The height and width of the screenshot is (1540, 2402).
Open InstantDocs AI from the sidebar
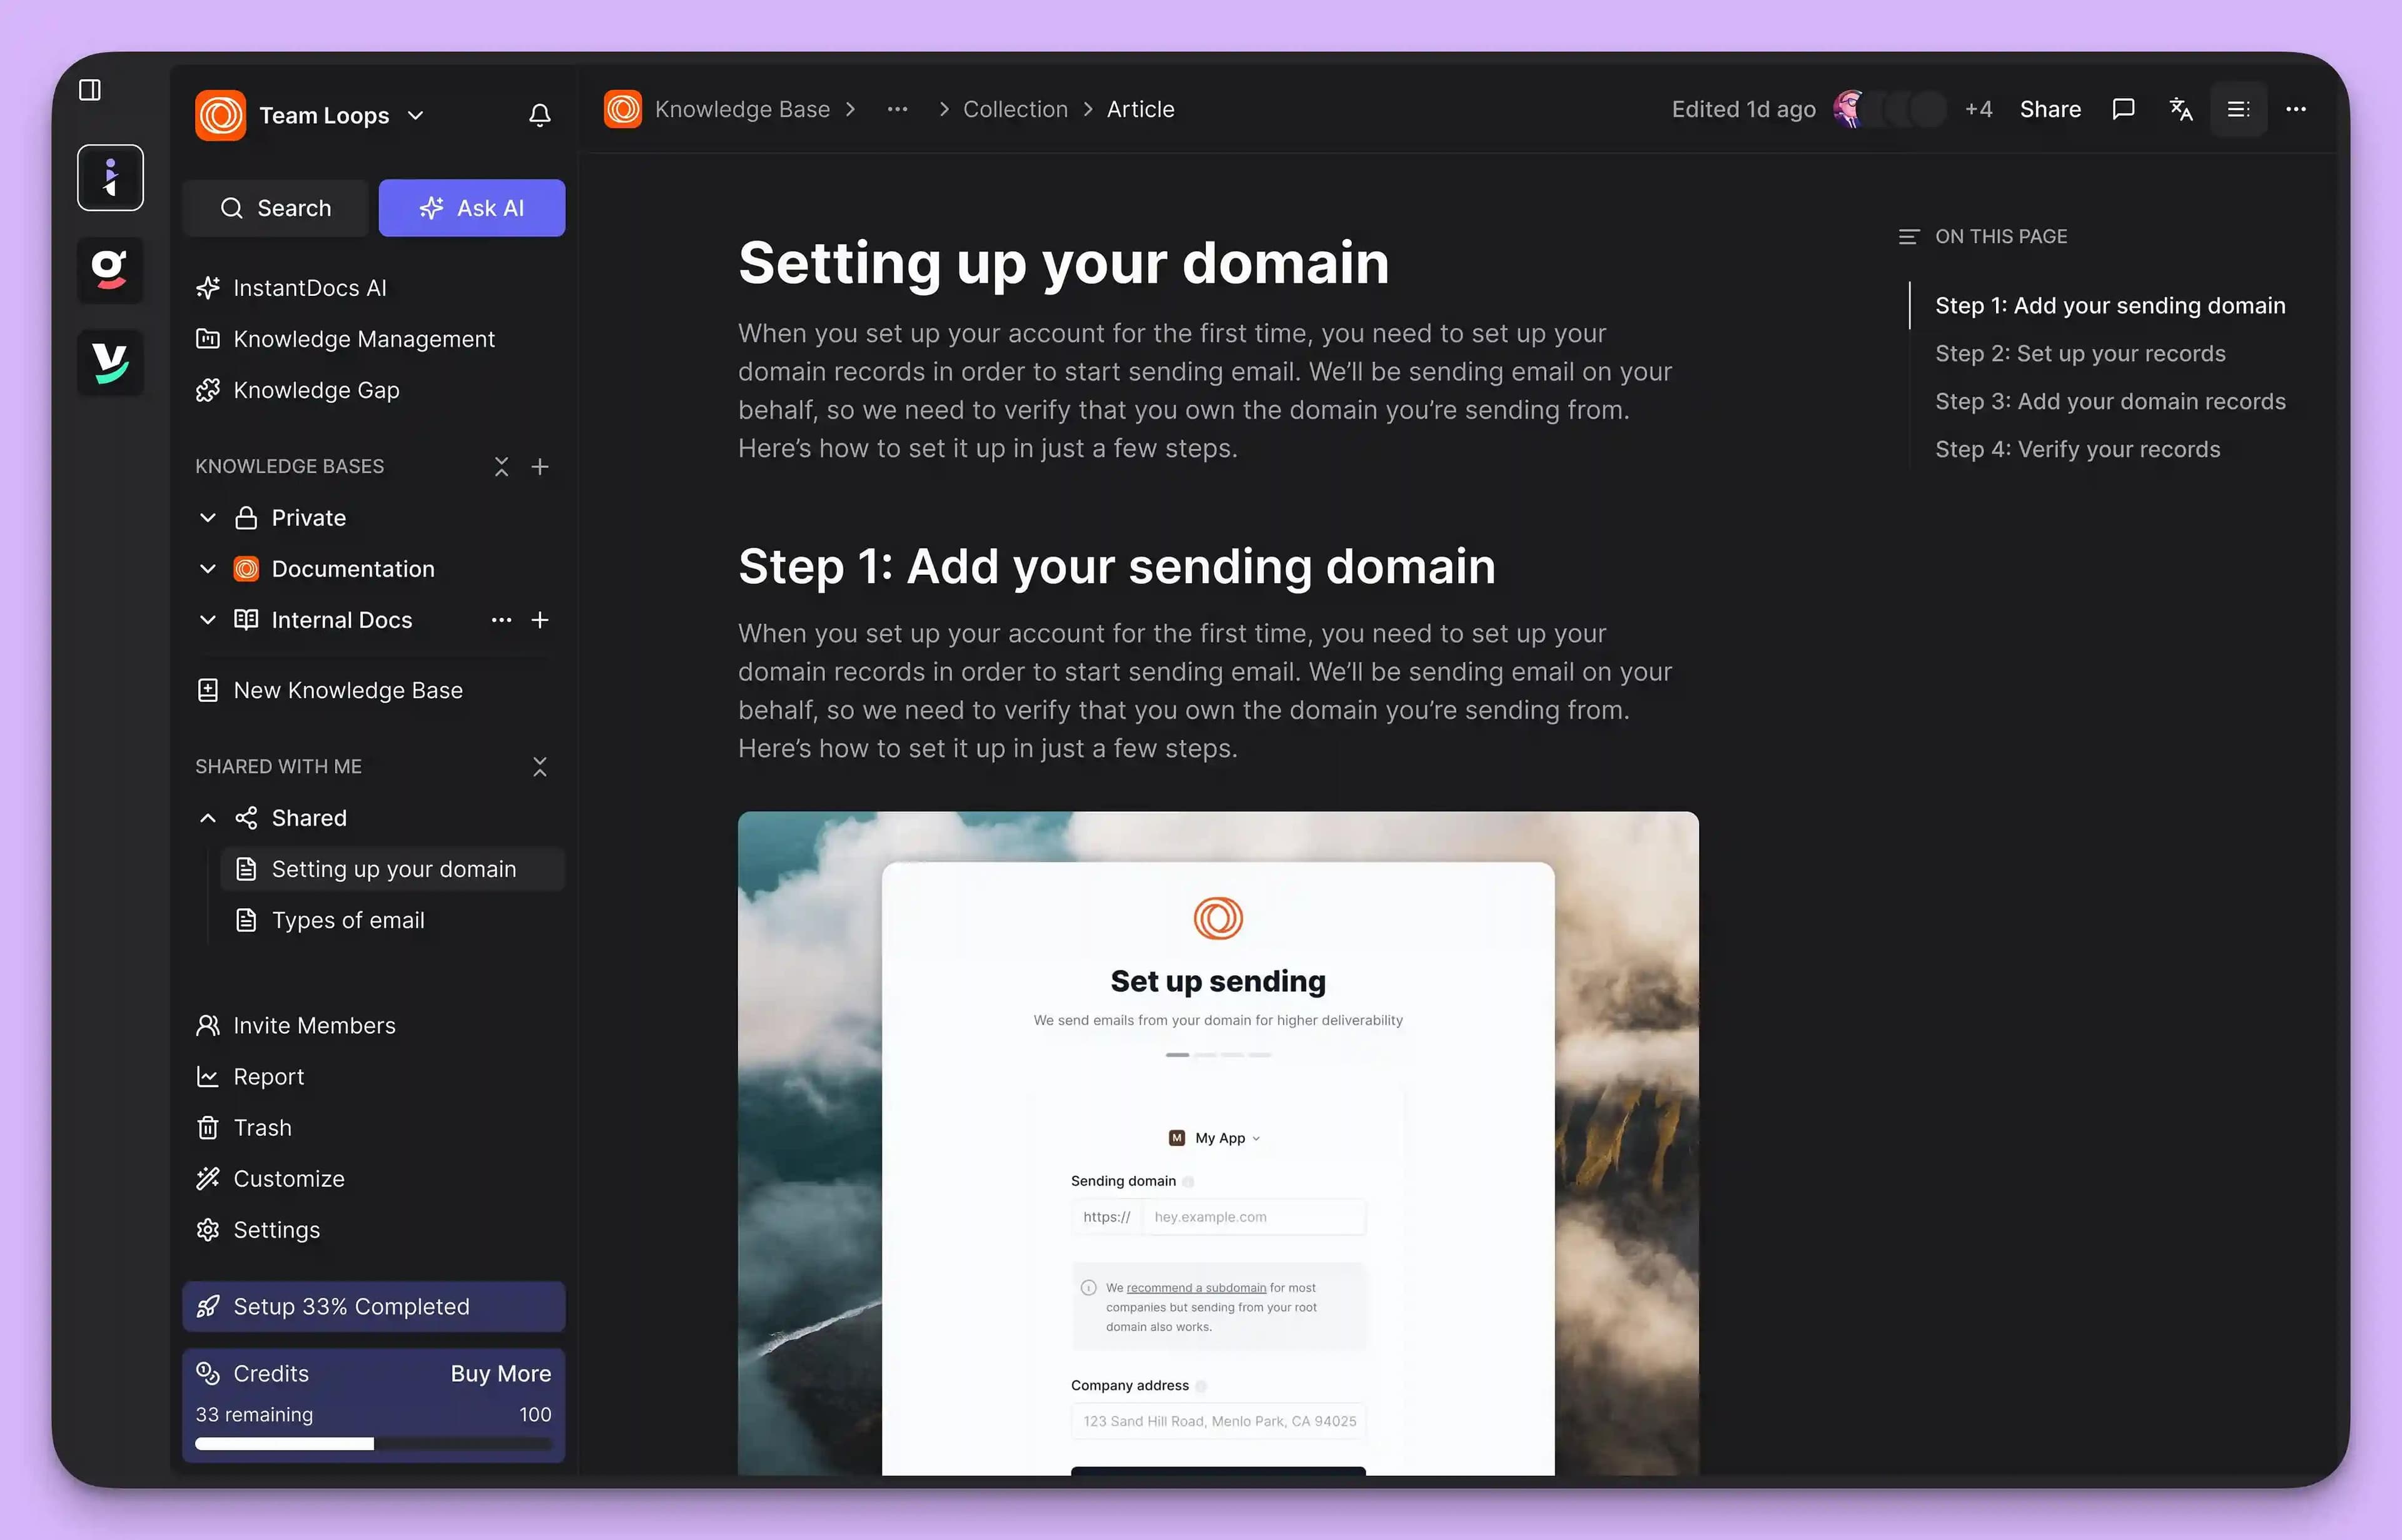point(310,287)
